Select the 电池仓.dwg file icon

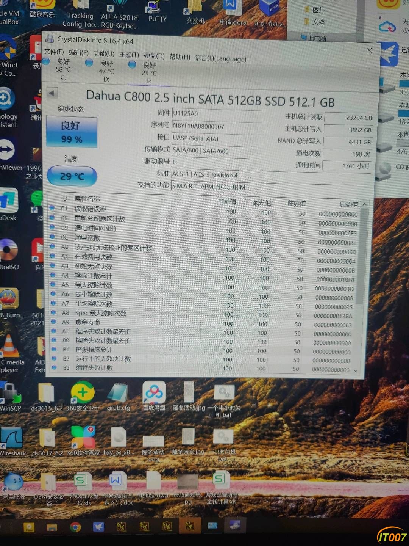tap(153, 485)
